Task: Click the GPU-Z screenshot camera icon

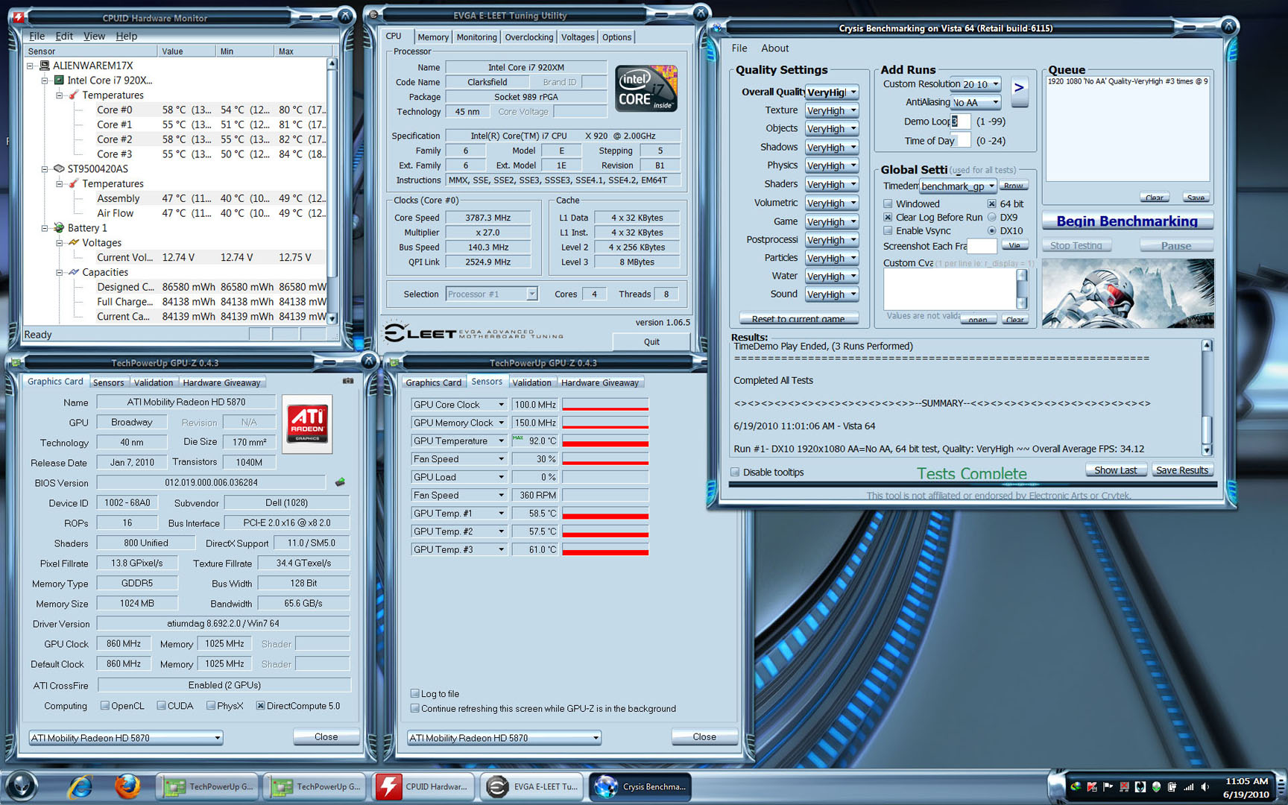Action: coord(347,381)
